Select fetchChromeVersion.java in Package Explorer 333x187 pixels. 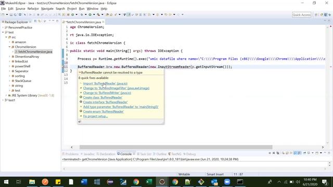coord(35,52)
